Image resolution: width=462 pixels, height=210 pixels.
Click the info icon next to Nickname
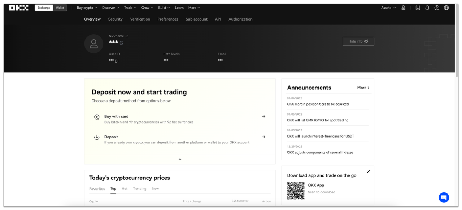127,36
